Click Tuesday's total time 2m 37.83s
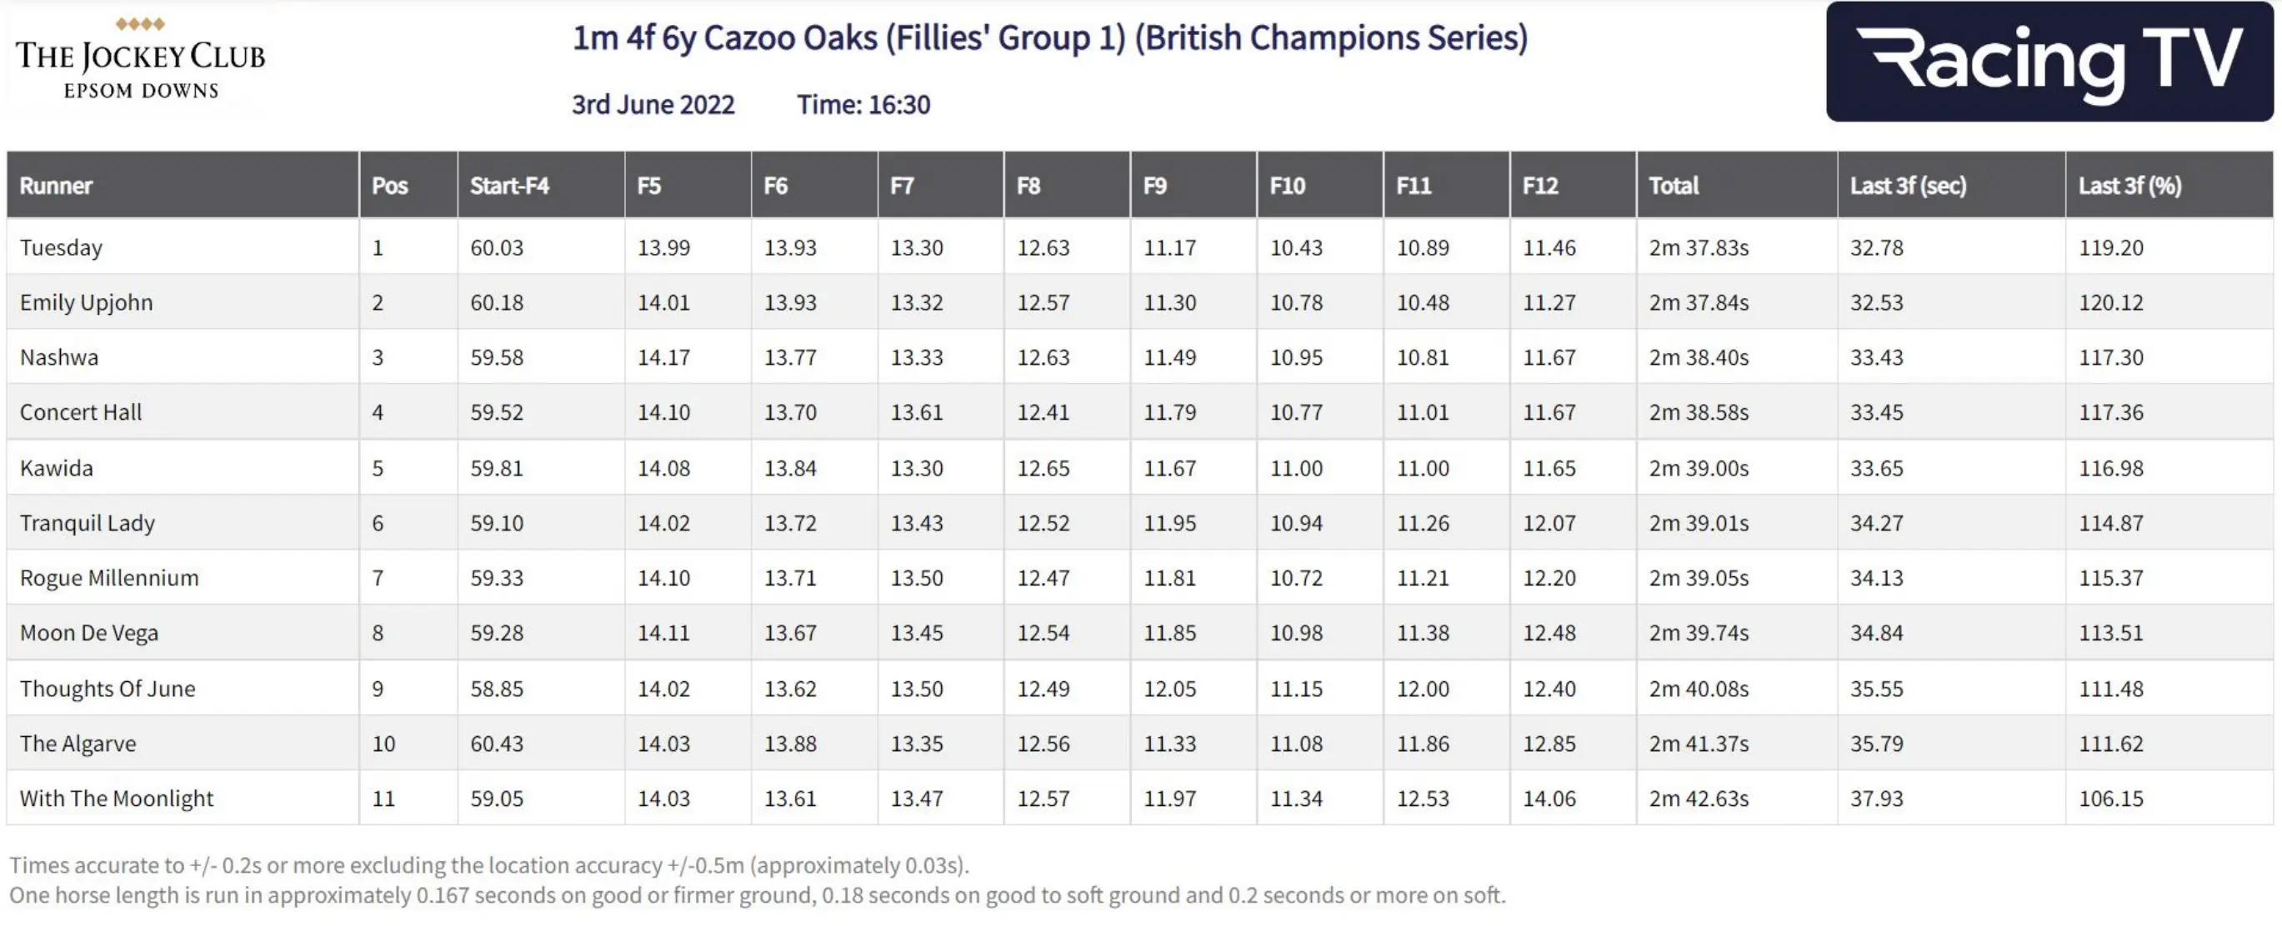This screenshot has height=926, width=2282. pos(1699,248)
